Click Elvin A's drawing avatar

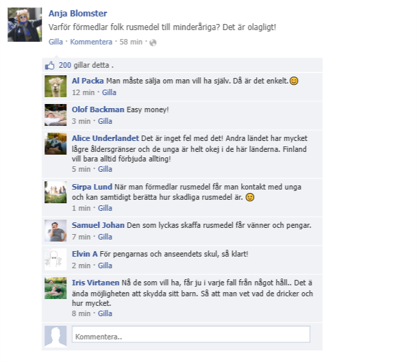tap(55, 259)
